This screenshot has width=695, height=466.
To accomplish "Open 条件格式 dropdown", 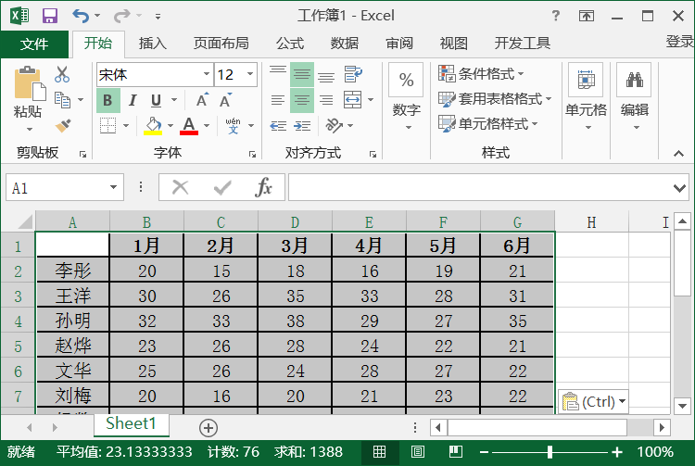I will tap(481, 73).
